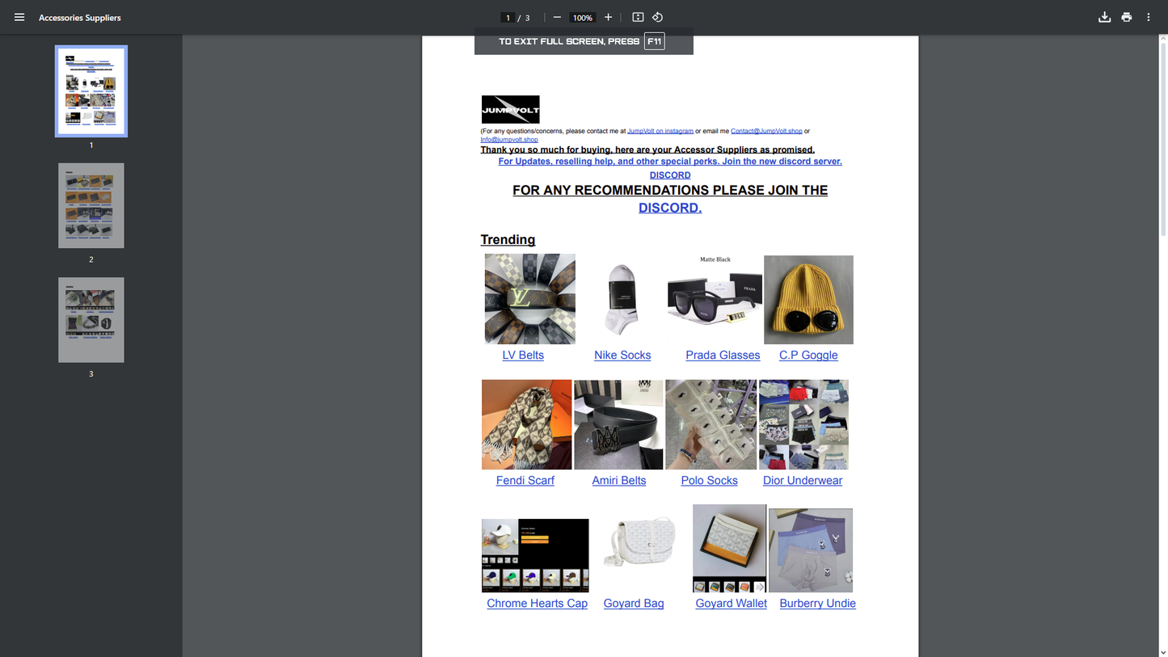The image size is (1168, 657).
Task: Toggle the sidebar menu icon
Action: click(19, 17)
